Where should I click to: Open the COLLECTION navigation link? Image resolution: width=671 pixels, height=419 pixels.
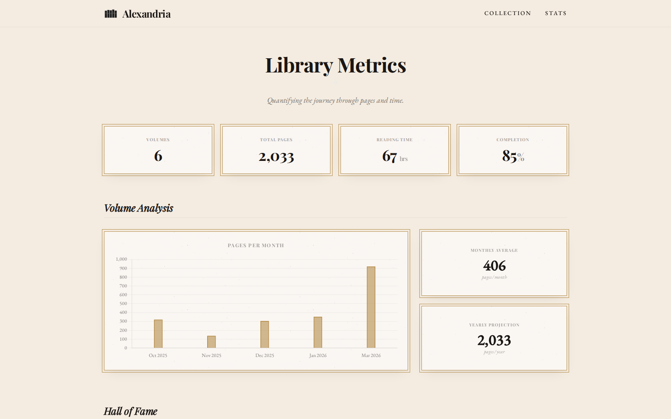pyautogui.click(x=508, y=13)
